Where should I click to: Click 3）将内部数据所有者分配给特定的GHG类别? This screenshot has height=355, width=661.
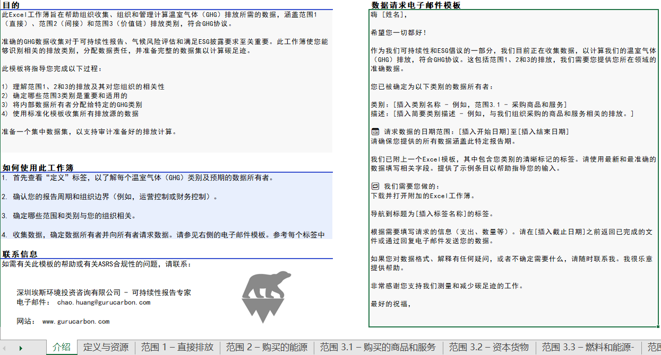click(x=72, y=105)
